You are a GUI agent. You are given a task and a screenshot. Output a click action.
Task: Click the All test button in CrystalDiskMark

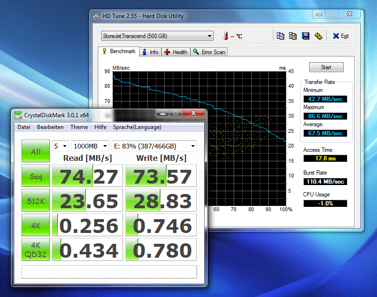click(36, 151)
